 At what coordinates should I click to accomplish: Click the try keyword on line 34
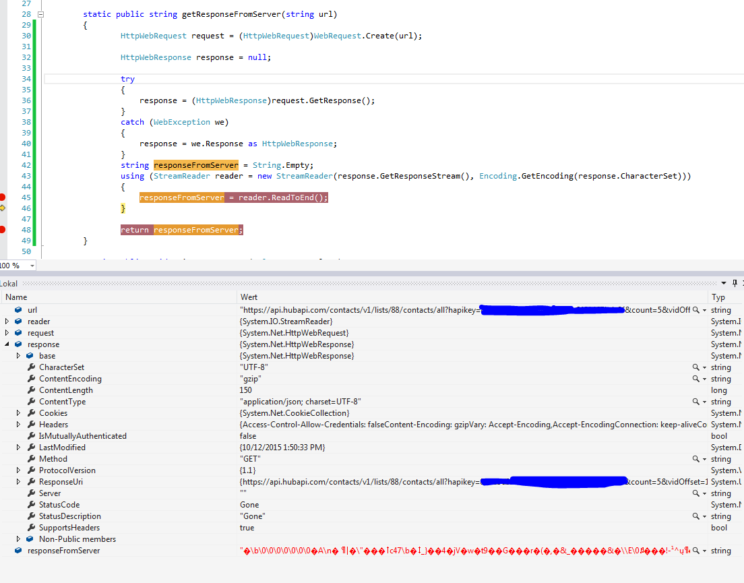(x=127, y=79)
